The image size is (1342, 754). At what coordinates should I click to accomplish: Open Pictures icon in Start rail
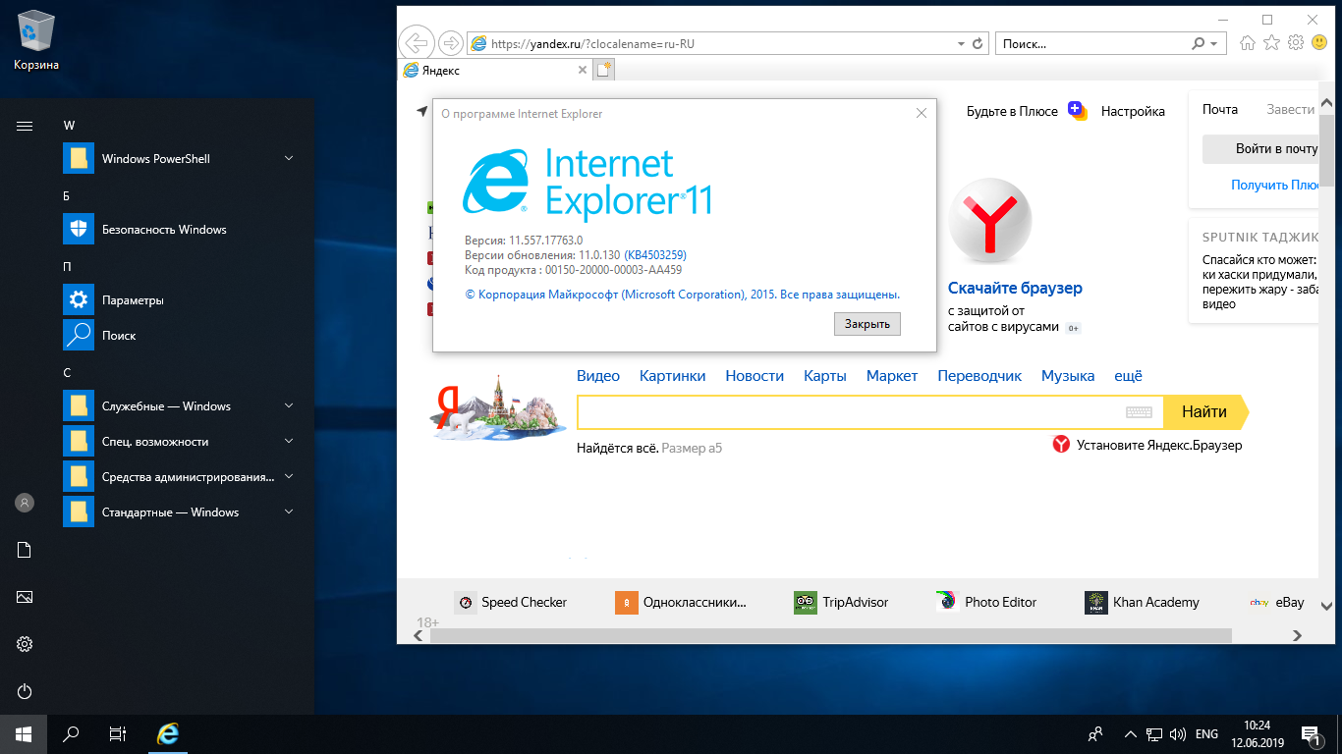click(x=25, y=597)
